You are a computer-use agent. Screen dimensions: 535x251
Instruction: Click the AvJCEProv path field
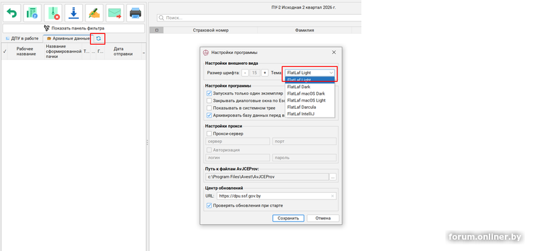[x=267, y=177]
